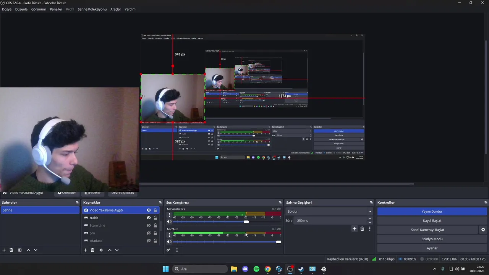Hide the Video Yakalama Aygıtı source
489x275 pixels.
coord(149,210)
